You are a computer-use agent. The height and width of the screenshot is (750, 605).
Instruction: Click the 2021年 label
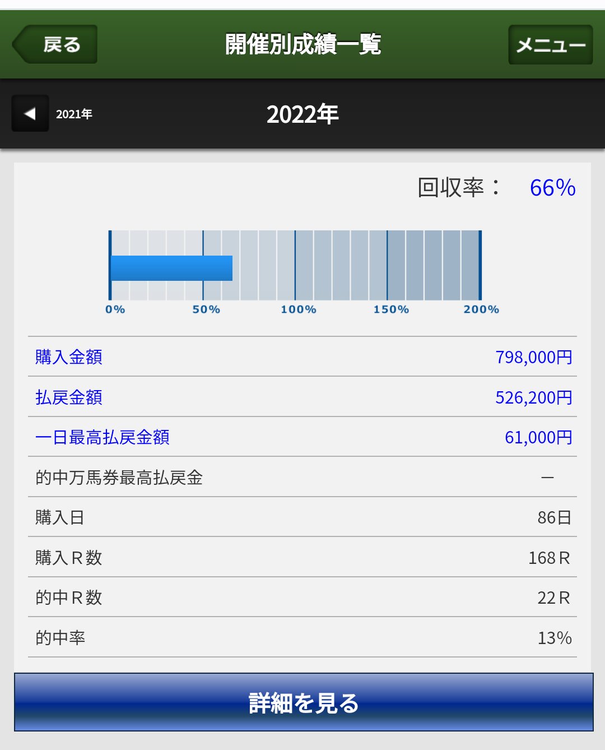(x=74, y=114)
